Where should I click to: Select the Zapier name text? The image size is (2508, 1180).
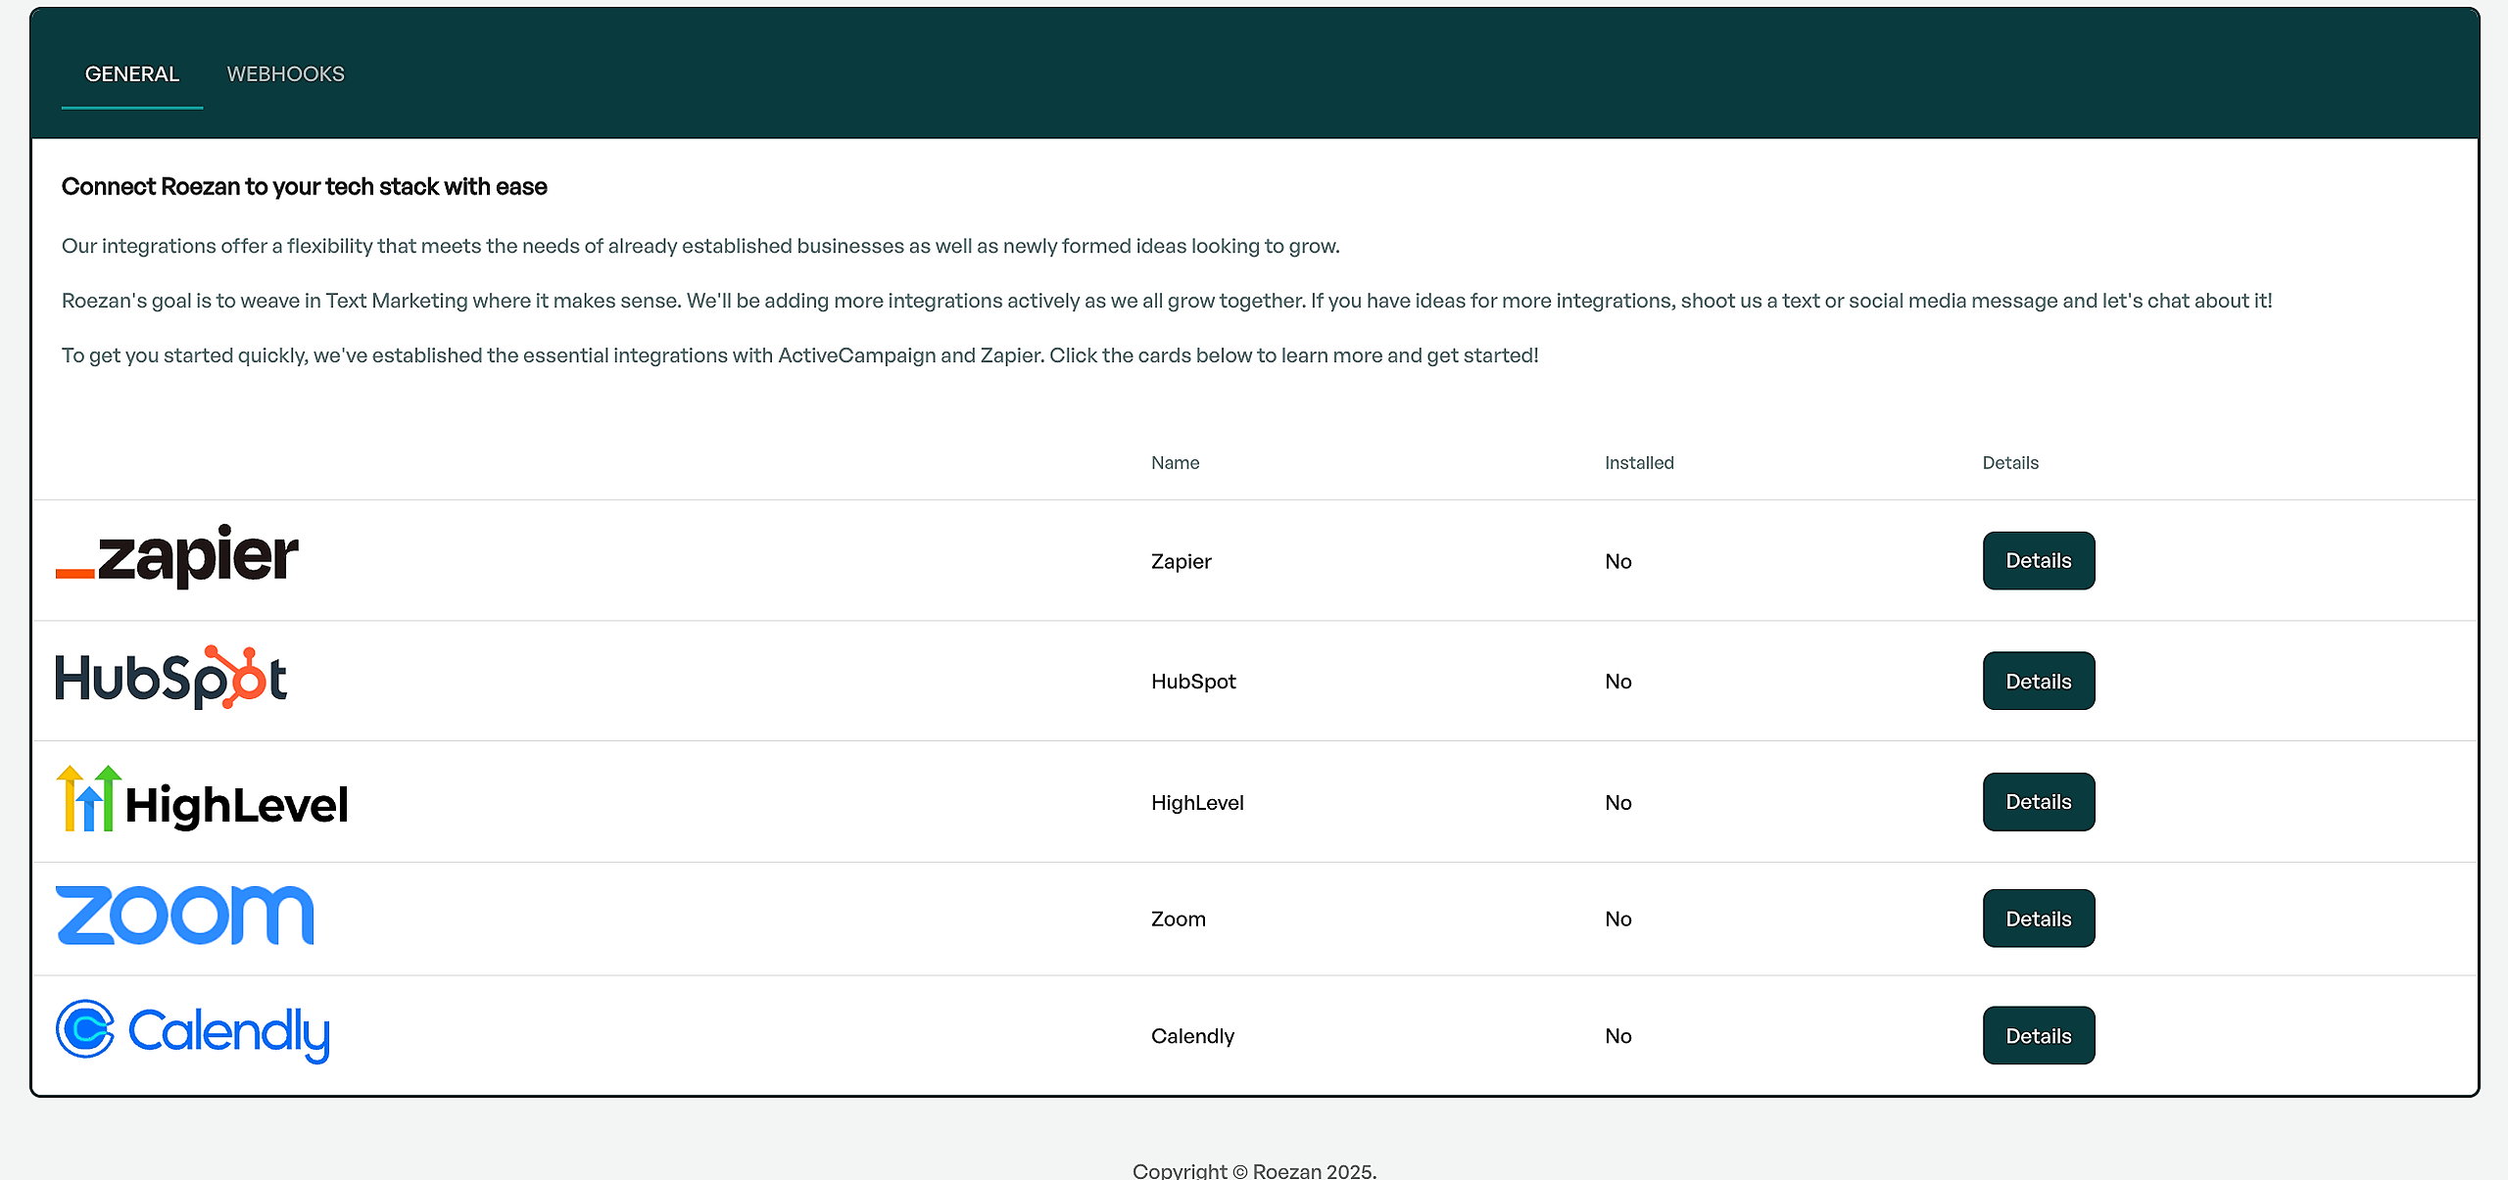point(1181,562)
